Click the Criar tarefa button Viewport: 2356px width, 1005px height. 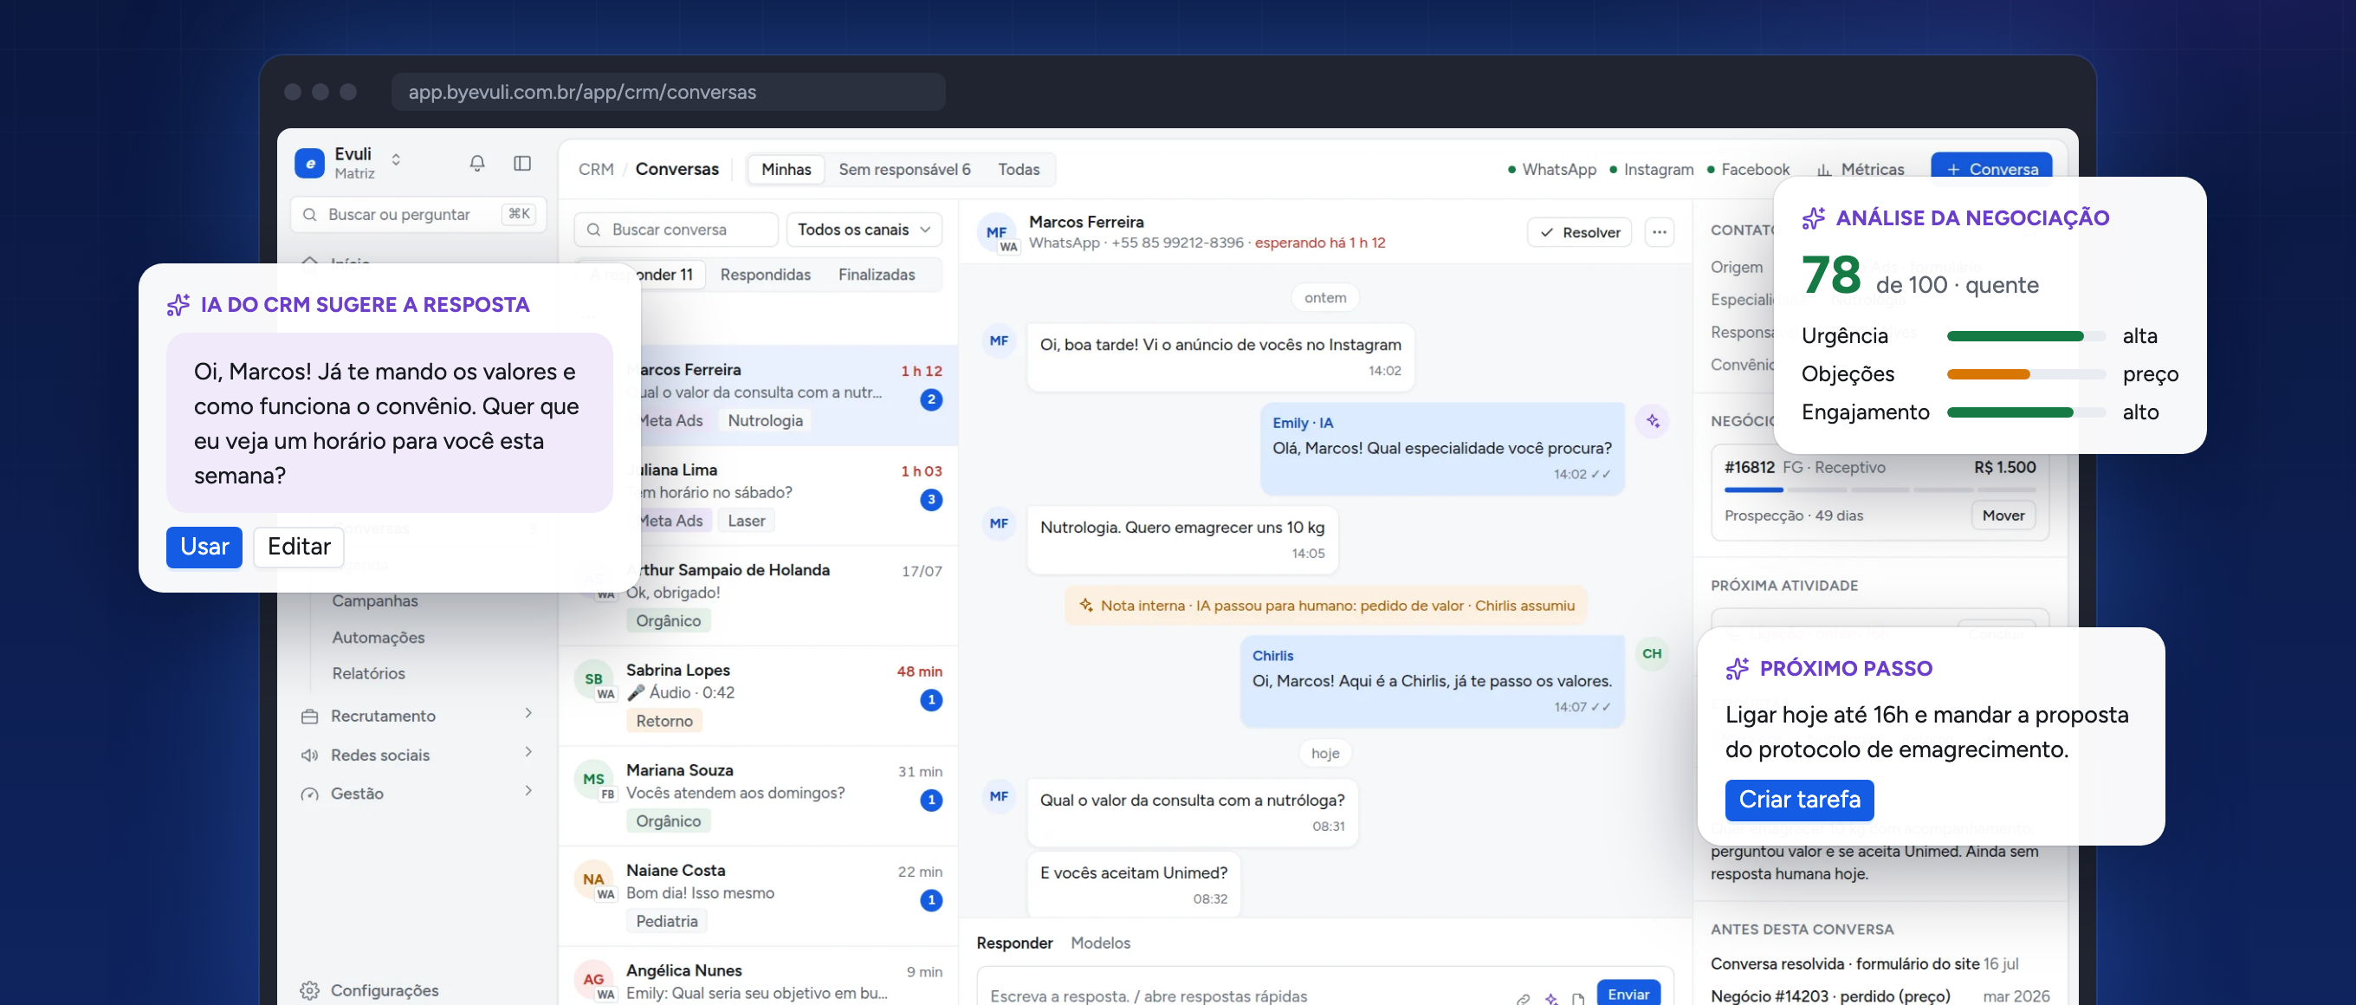pos(1799,801)
